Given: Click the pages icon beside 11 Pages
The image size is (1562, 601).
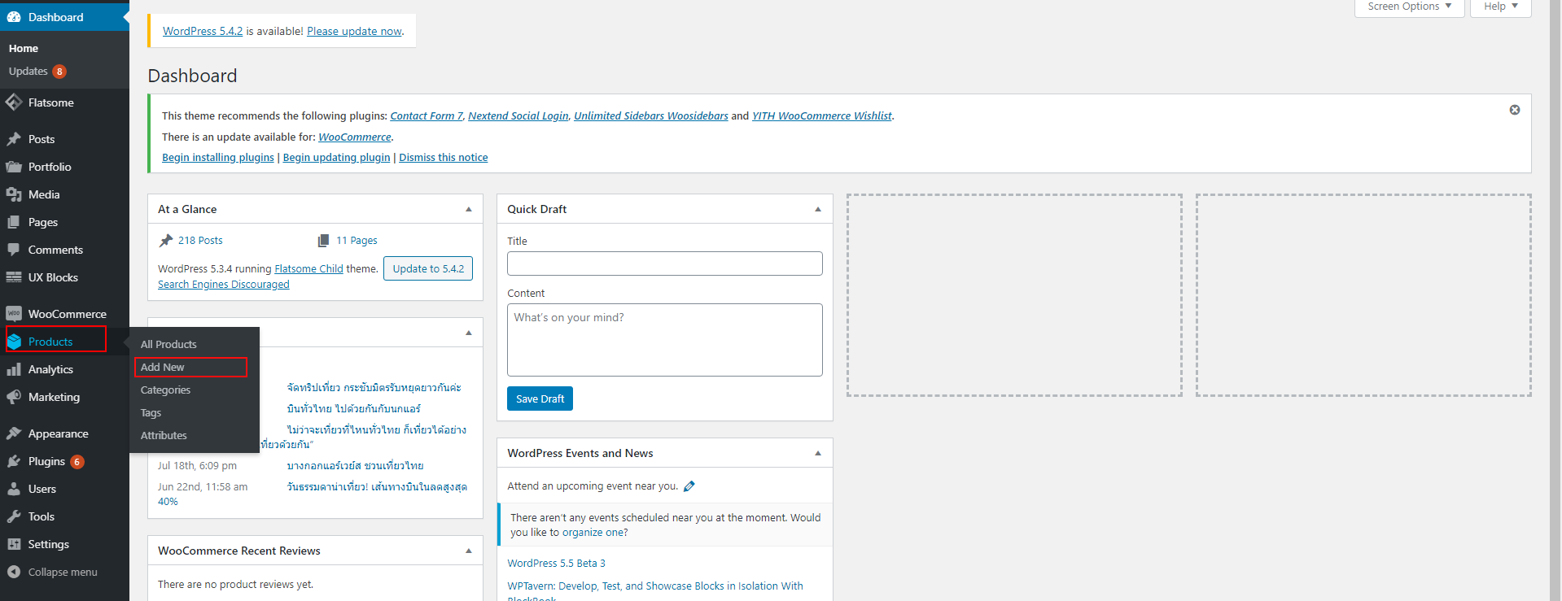Looking at the screenshot, I should [x=323, y=240].
